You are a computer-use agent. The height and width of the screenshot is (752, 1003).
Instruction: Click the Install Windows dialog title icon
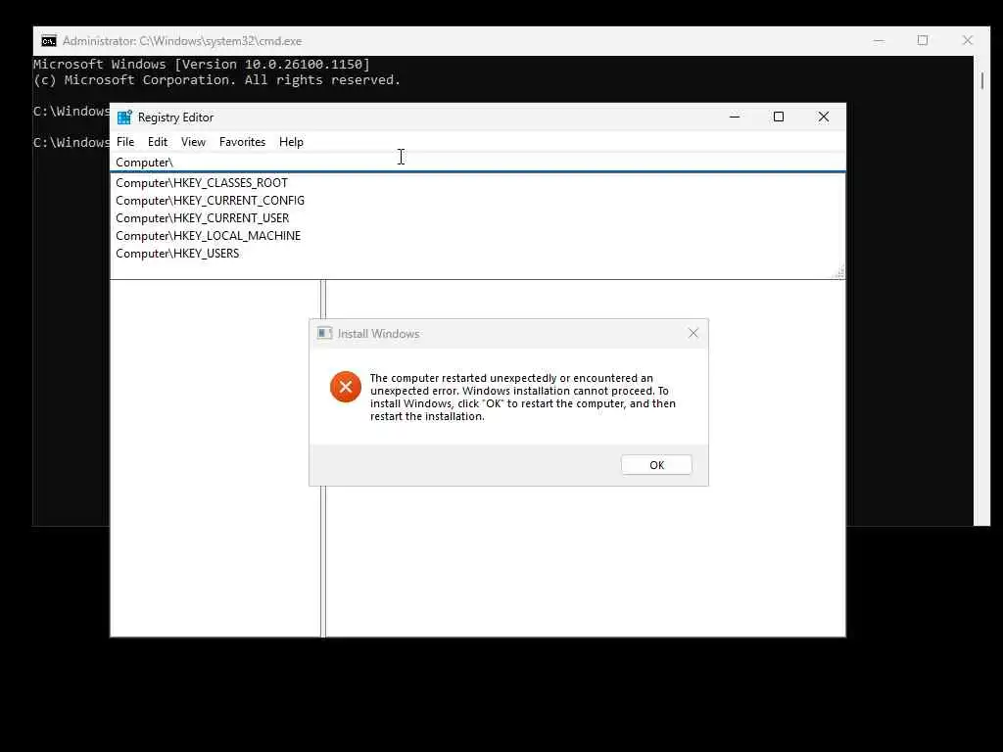pyautogui.click(x=325, y=333)
